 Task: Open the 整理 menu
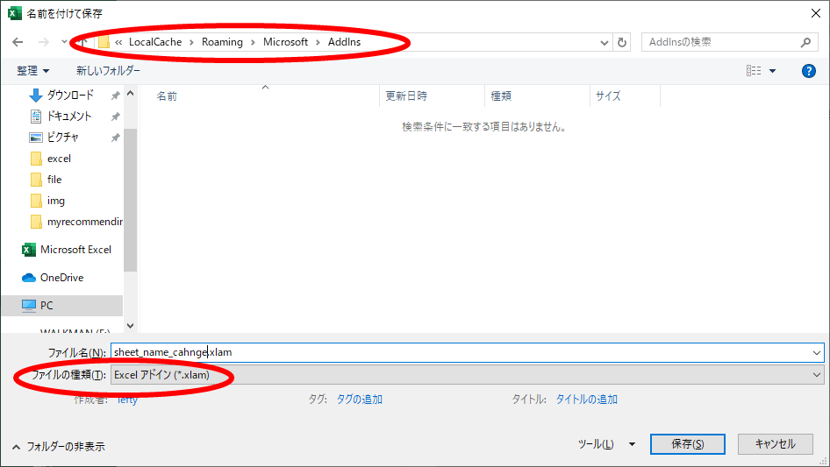coord(32,70)
